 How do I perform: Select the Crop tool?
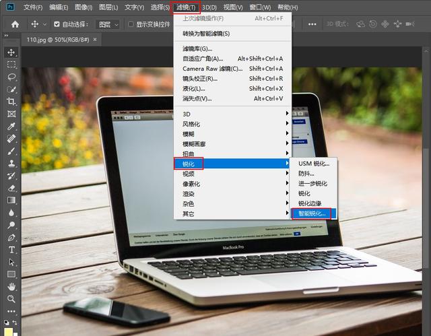11,102
